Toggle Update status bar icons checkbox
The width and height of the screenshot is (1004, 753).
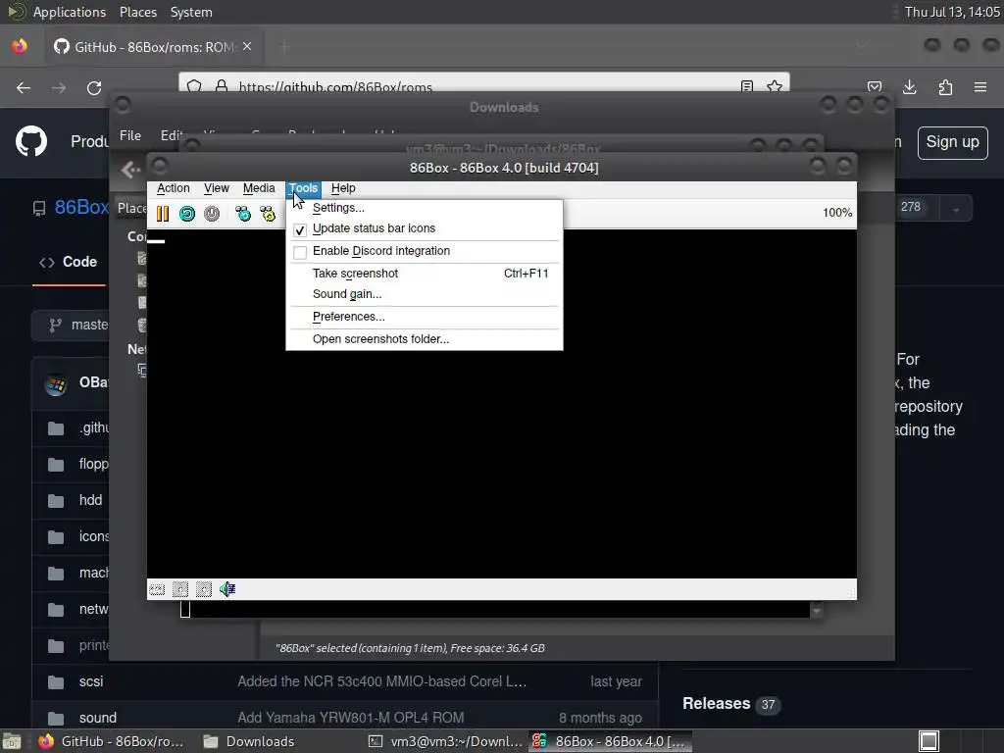pyautogui.click(x=300, y=229)
